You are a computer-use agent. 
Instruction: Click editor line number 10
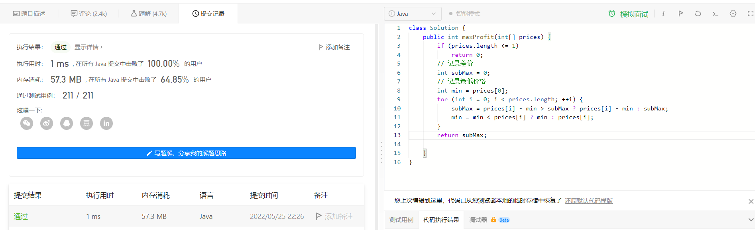tap(397, 108)
